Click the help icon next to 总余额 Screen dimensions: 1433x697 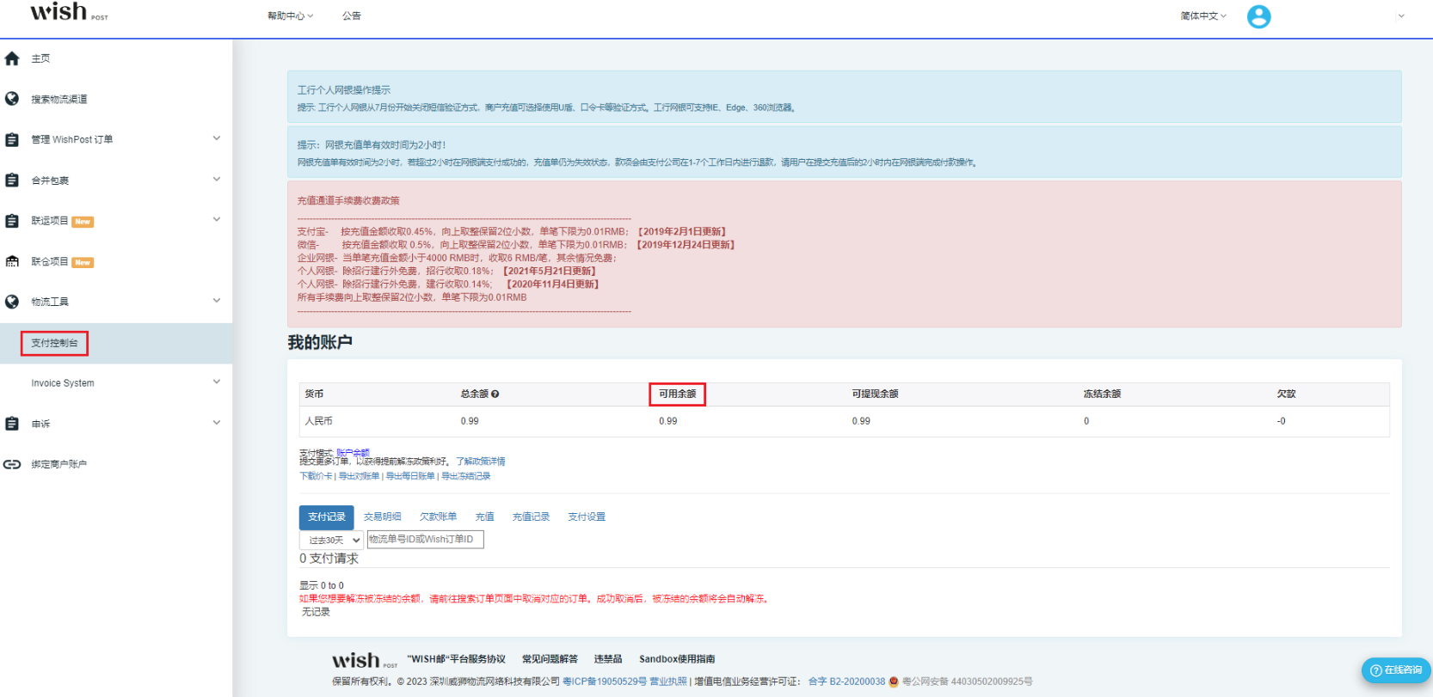coord(495,394)
